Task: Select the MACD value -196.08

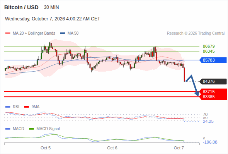Action: 210,142
